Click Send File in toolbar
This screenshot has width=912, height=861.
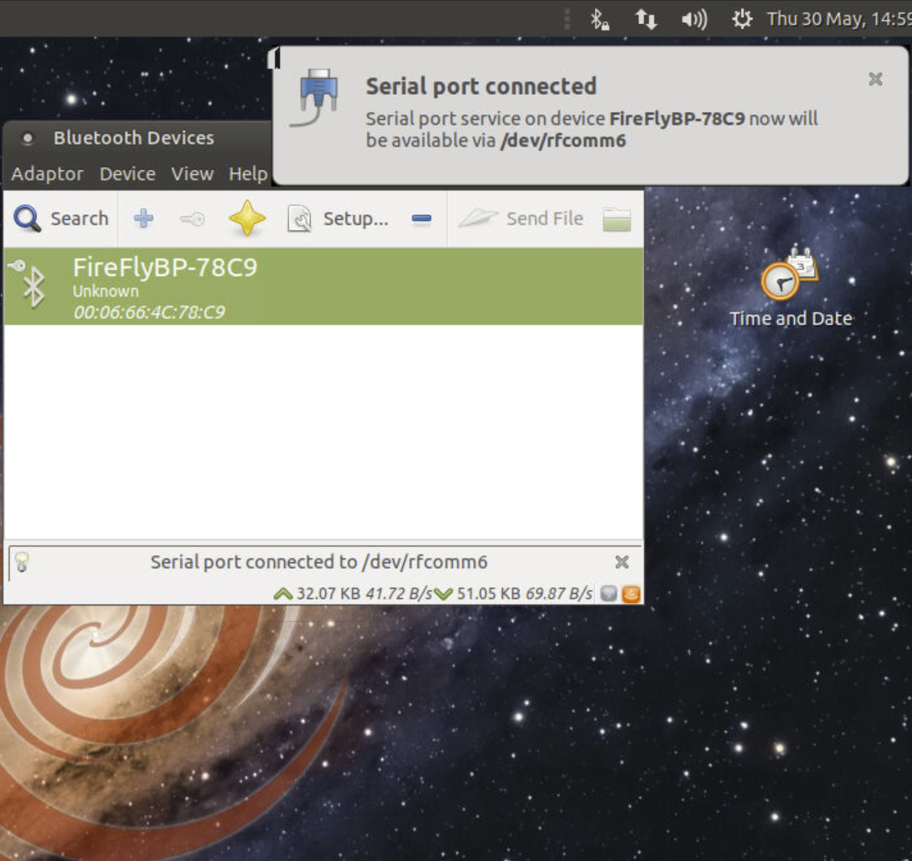(x=521, y=219)
